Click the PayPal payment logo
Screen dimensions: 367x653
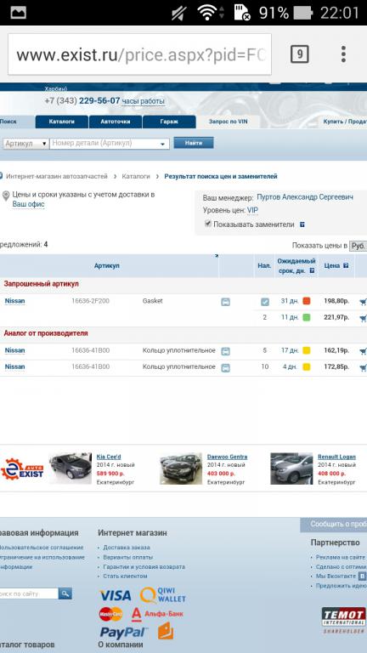[x=123, y=633]
